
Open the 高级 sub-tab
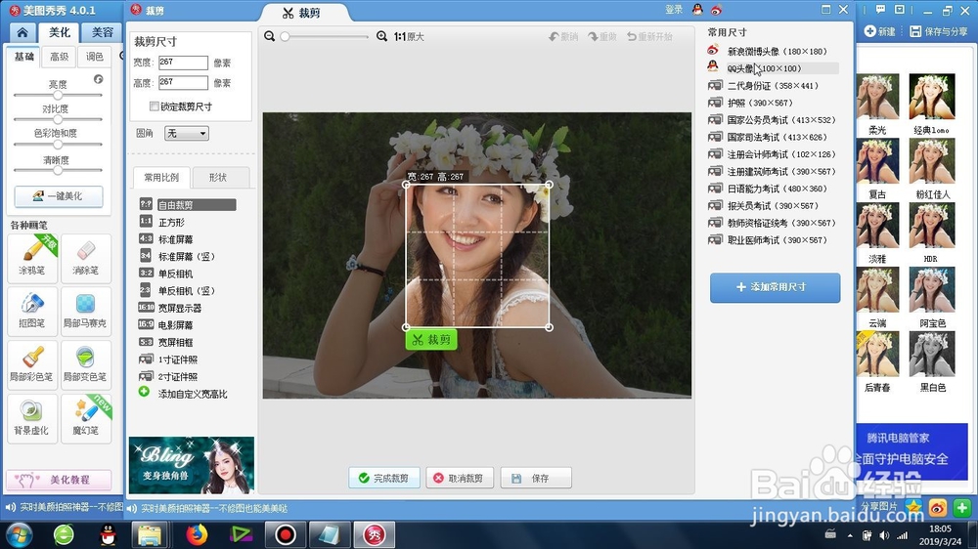pos(60,57)
